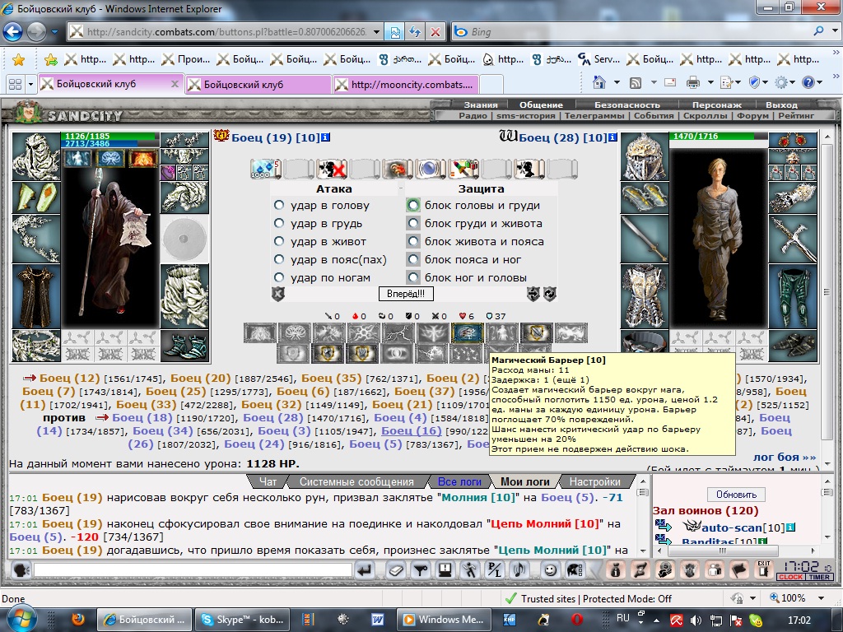This screenshot has height=632, width=843.
Task: Select attack 'удар по ногам'
Action: (278, 277)
